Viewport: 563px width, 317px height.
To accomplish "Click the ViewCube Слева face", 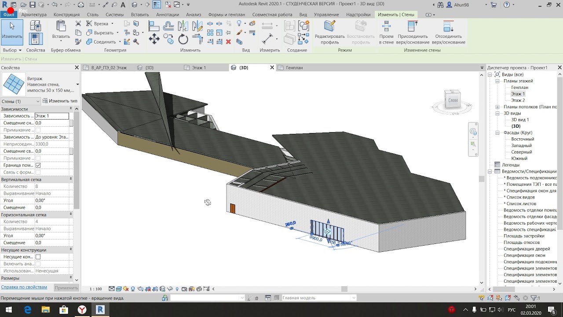I will click(x=453, y=100).
